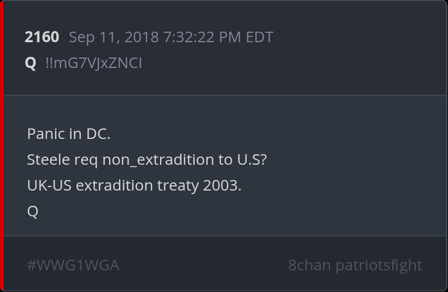Open the #WWG1WGA hashtag

pyautogui.click(x=73, y=265)
